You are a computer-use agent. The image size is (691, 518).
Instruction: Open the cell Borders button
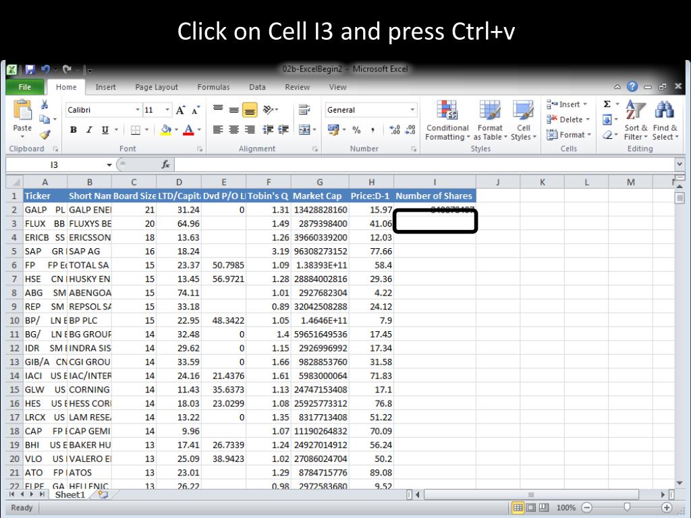pos(136,130)
